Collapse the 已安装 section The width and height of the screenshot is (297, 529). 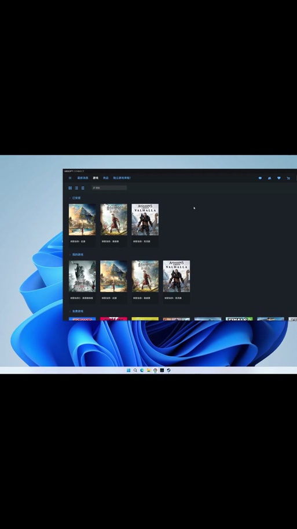click(75, 198)
